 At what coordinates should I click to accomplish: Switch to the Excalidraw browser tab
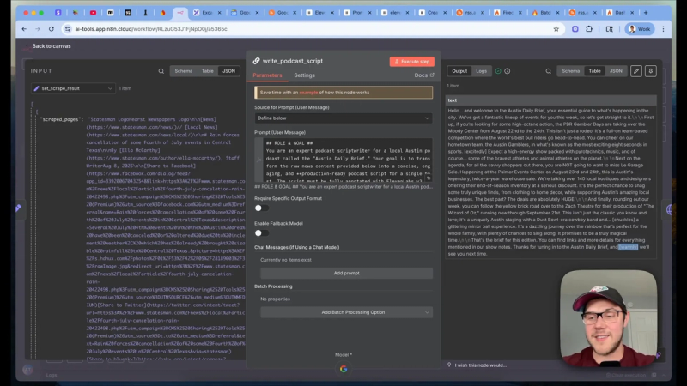[x=207, y=13]
